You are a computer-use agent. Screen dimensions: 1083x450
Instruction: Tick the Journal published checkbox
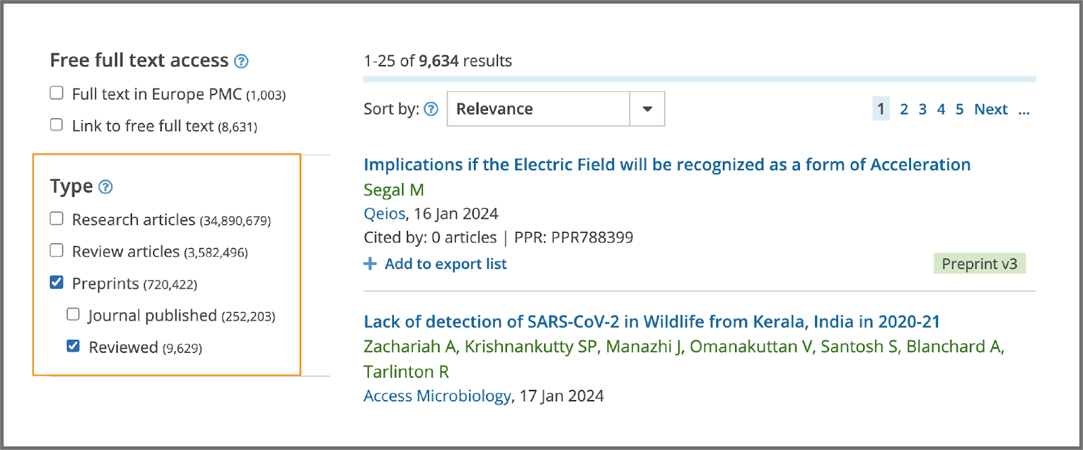coord(73,315)
